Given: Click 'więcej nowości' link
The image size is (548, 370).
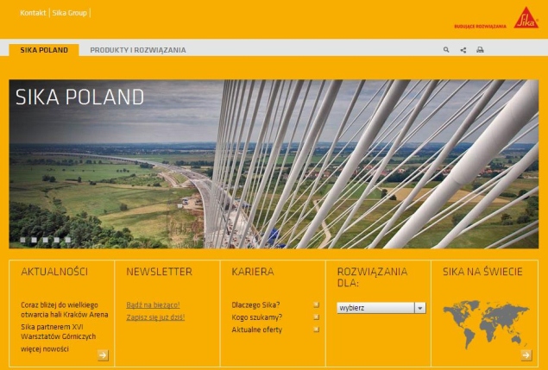Looking at the screenshot, I should pos(45,348).
